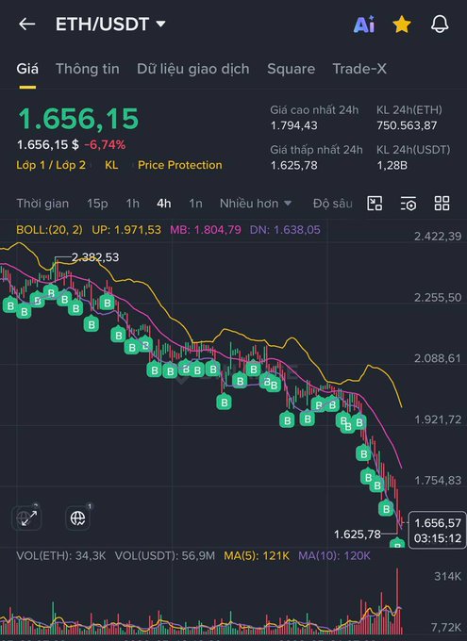
Task: Tap the 2.088,61 price axis label
Action: coord(438,358)
